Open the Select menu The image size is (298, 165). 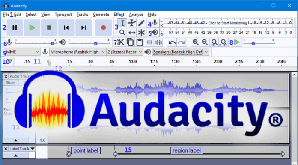[31, 15]
